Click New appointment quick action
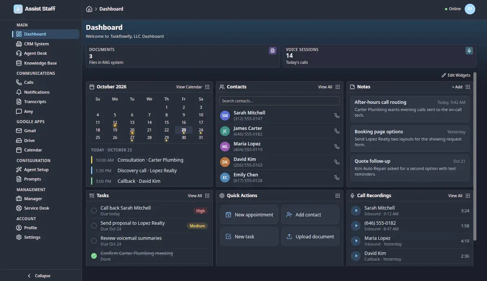 (249, 215)
